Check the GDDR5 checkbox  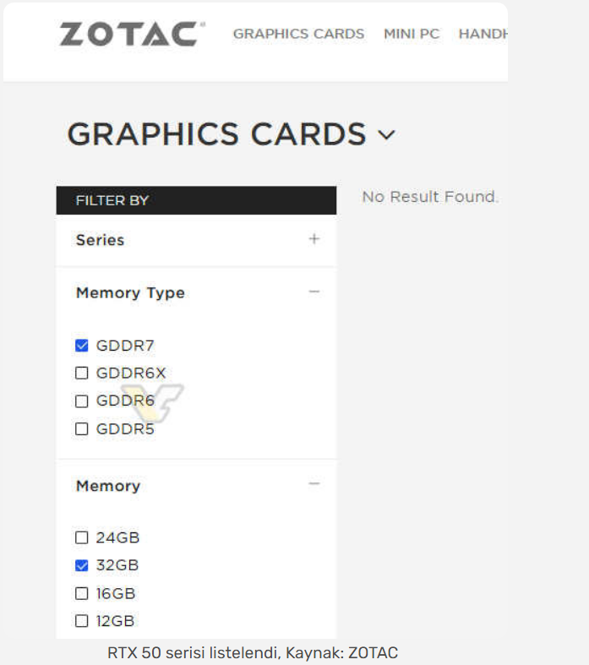pos(82,429)
